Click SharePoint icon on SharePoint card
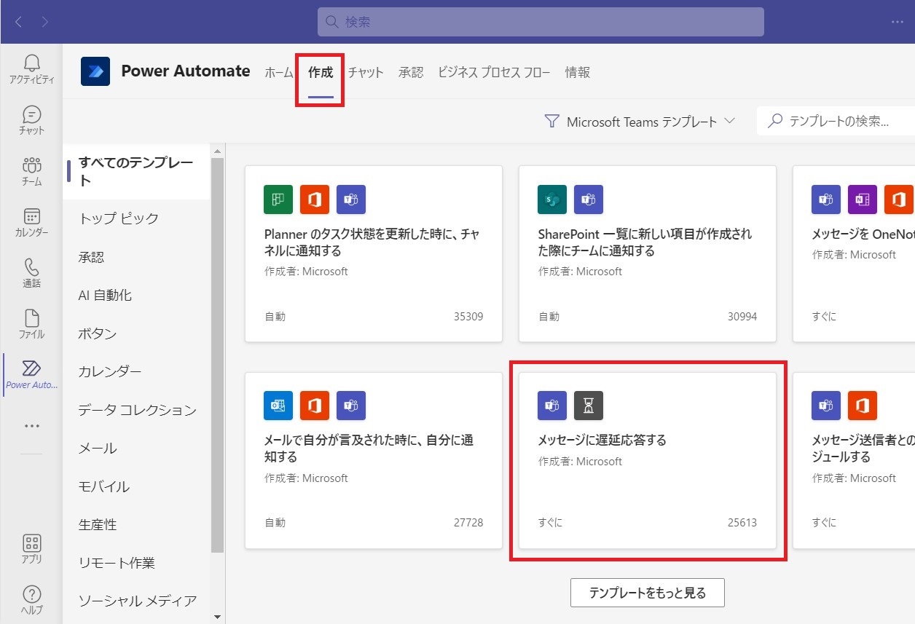The image size is (915, 624). pos(552,200)
